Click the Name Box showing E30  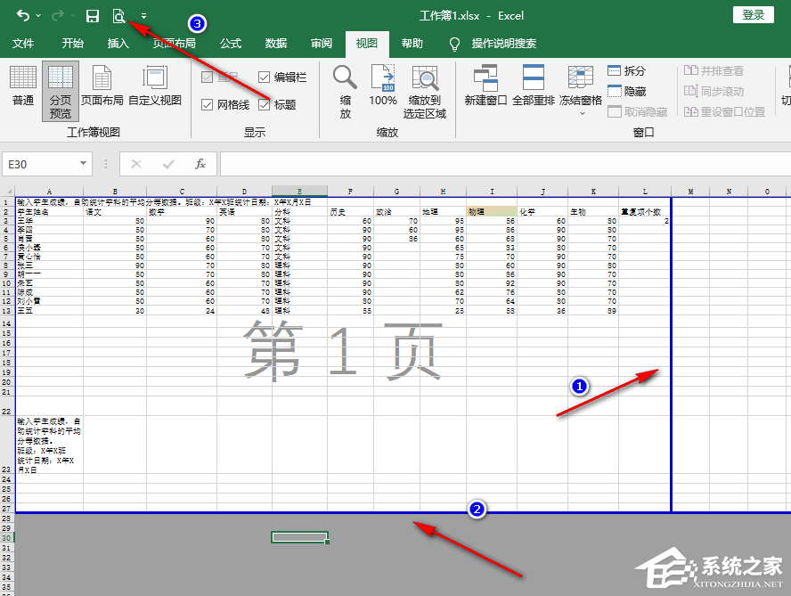pos(39,164)
